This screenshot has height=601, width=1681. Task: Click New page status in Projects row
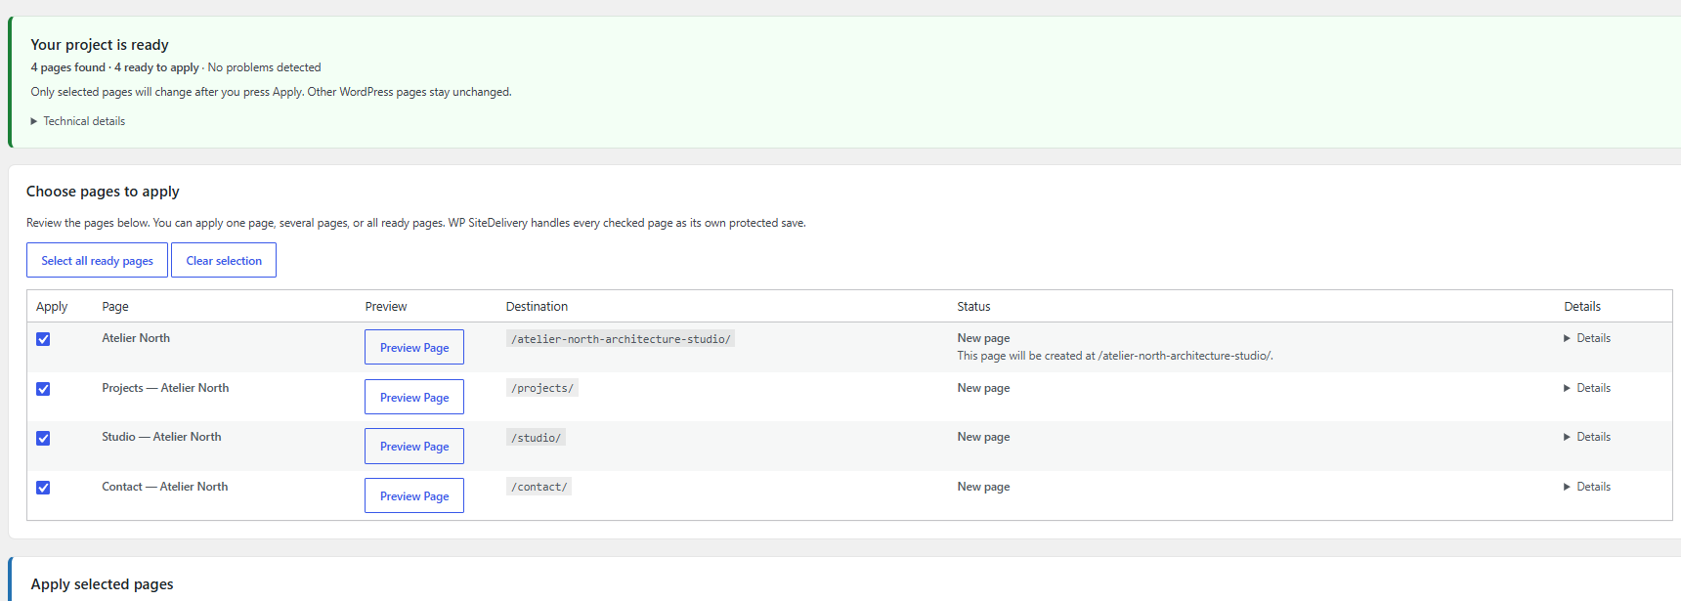(983, 388)
